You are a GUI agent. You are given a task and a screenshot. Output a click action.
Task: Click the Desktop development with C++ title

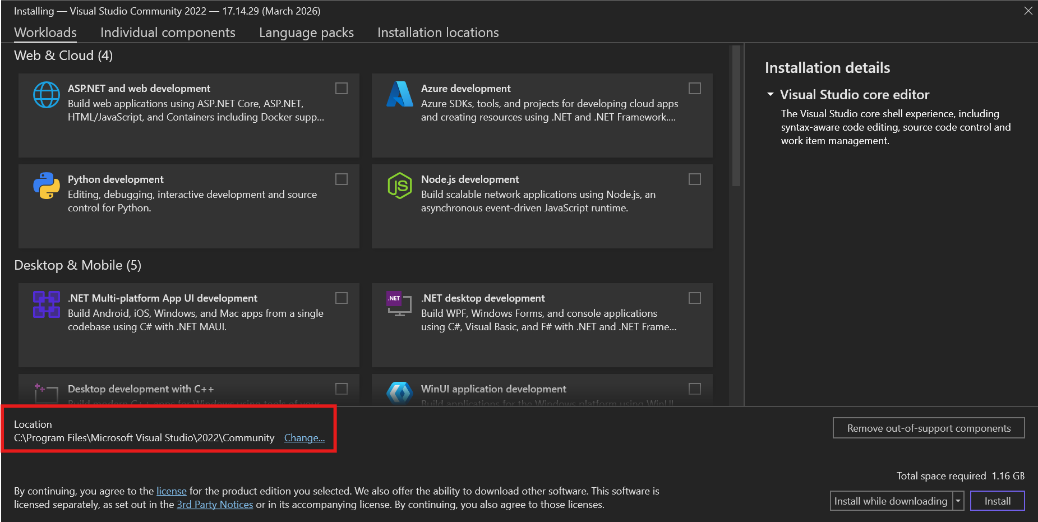pos(141,389)
